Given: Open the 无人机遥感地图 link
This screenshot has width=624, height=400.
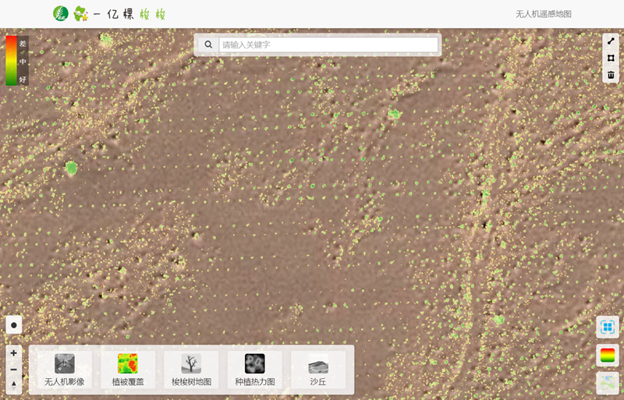Looking at the screenshot, I should tap(543, 14).
